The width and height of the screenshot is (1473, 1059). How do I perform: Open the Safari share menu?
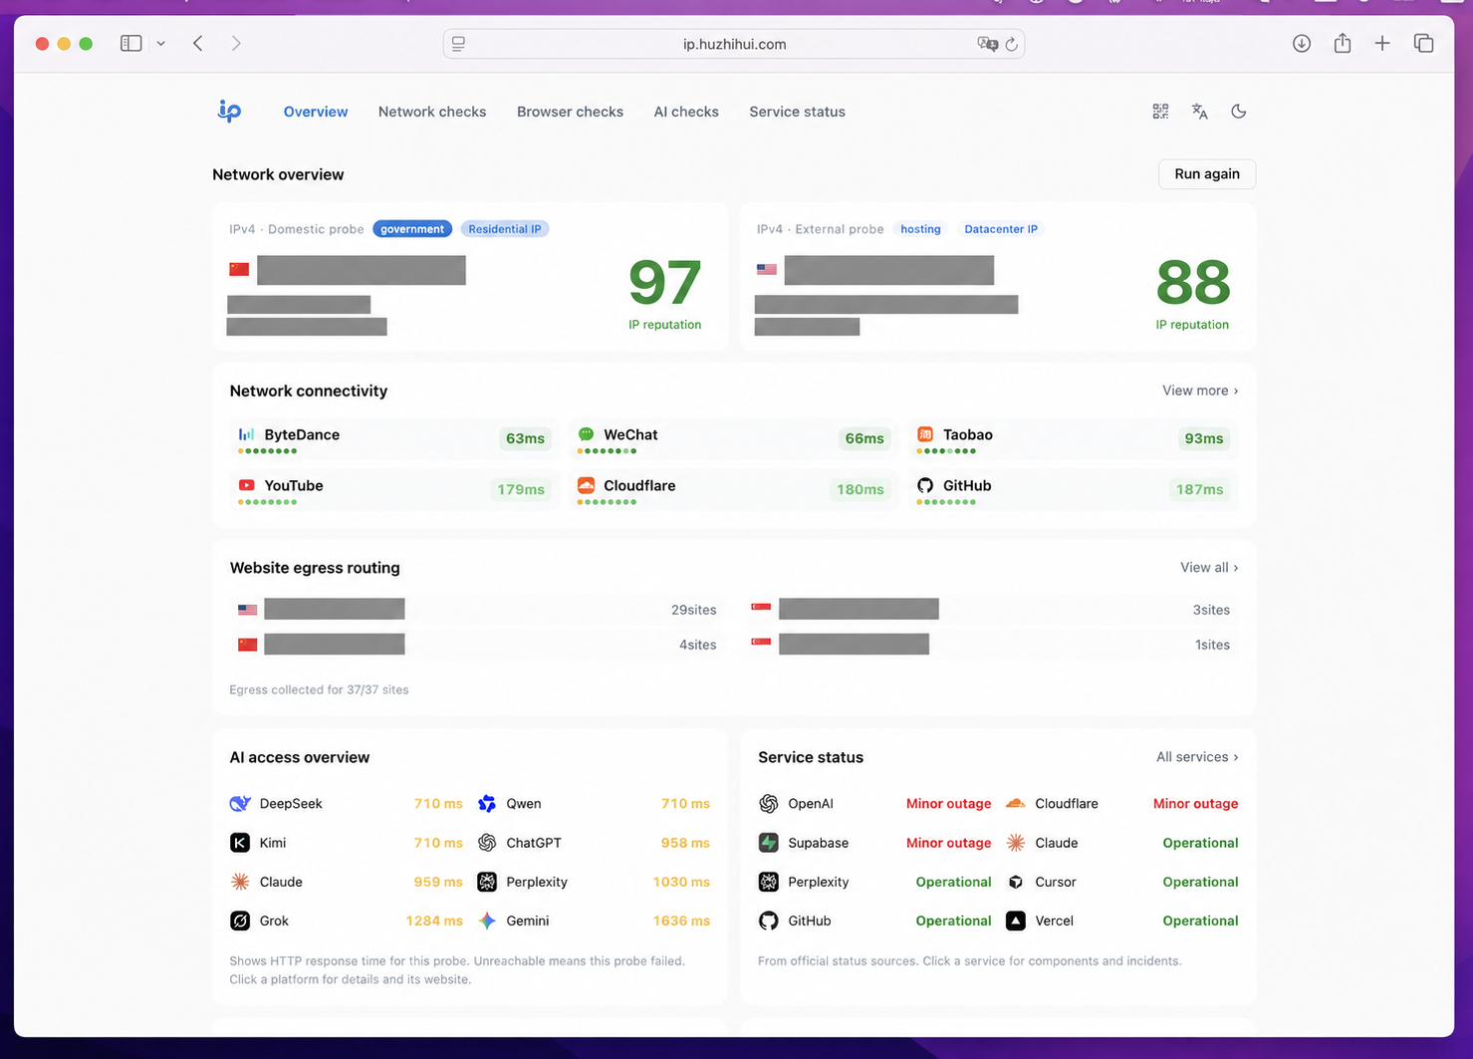pyautogui.click(x=1343, y=43)
